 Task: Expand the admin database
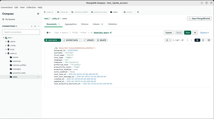tap(6, 42)
